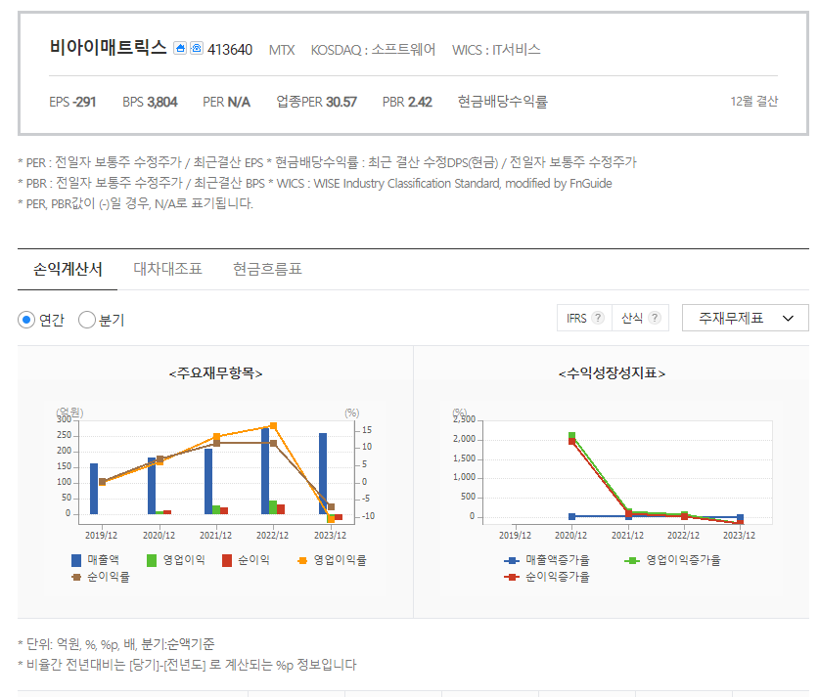
Task: Click the WICS : IT서비스 text
Action: (x=496, y=50)
